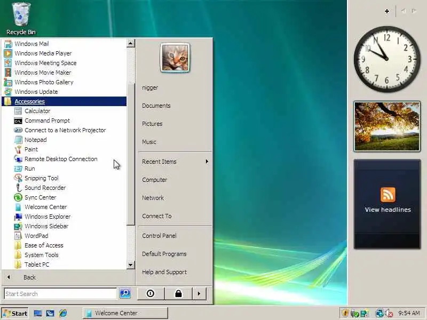The width and height of the screenshot is (427, 320).
Task: Click the search magnifier button
Action: (x=125, y=293)
